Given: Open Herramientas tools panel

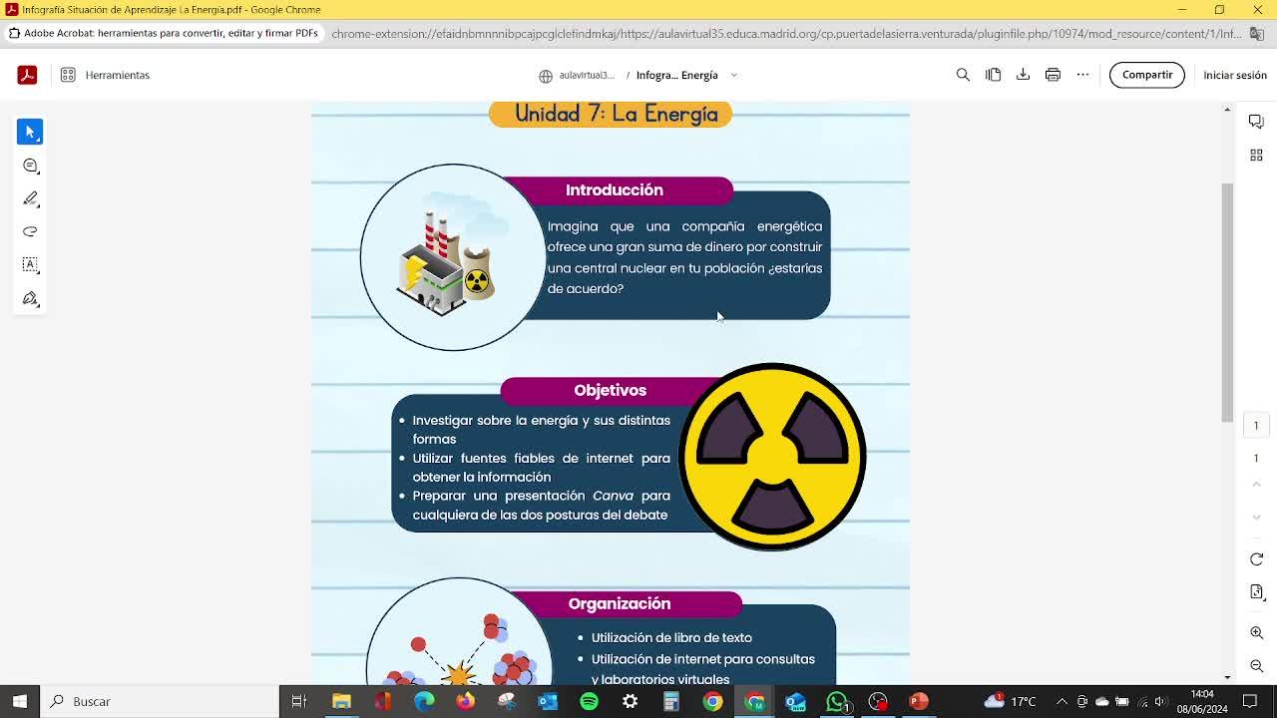Looking at the screenshot, I should coord(105,75).
